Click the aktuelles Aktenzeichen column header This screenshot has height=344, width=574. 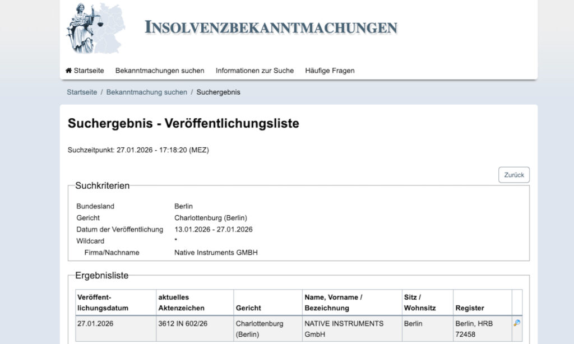coord(181,303)
